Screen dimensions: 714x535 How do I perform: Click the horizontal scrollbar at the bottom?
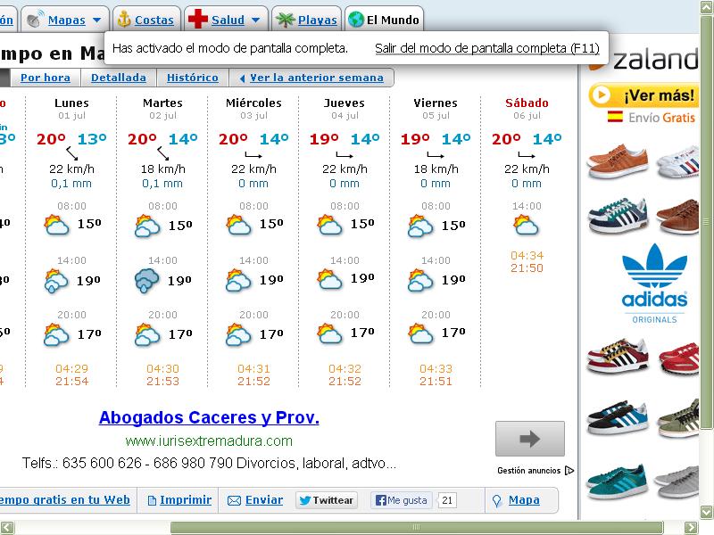357,527
